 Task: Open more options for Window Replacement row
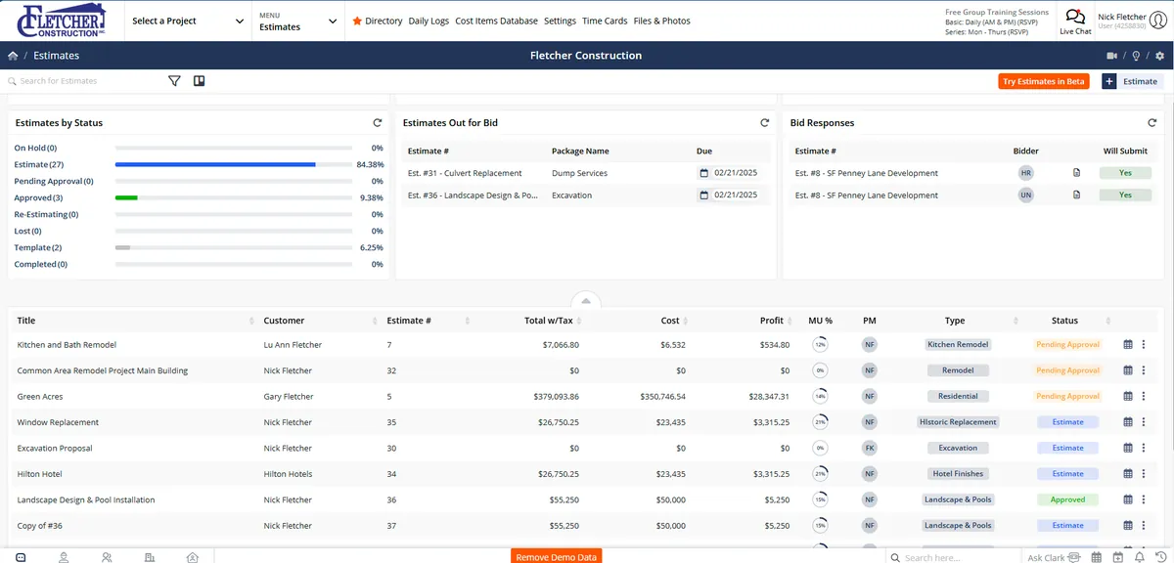pyautogui.click(x=1144, y=422)
